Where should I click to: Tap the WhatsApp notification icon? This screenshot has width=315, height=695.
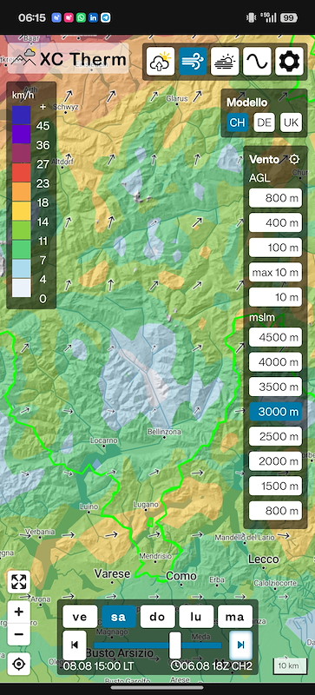coord(81,17)
